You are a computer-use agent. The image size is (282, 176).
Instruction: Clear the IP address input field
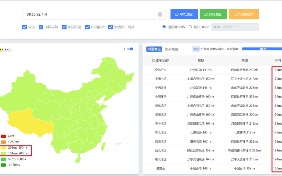click(x=160, y=14)
